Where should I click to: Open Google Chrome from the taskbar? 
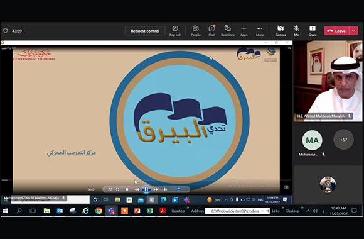pyautogui.click(x=99, y=211)
